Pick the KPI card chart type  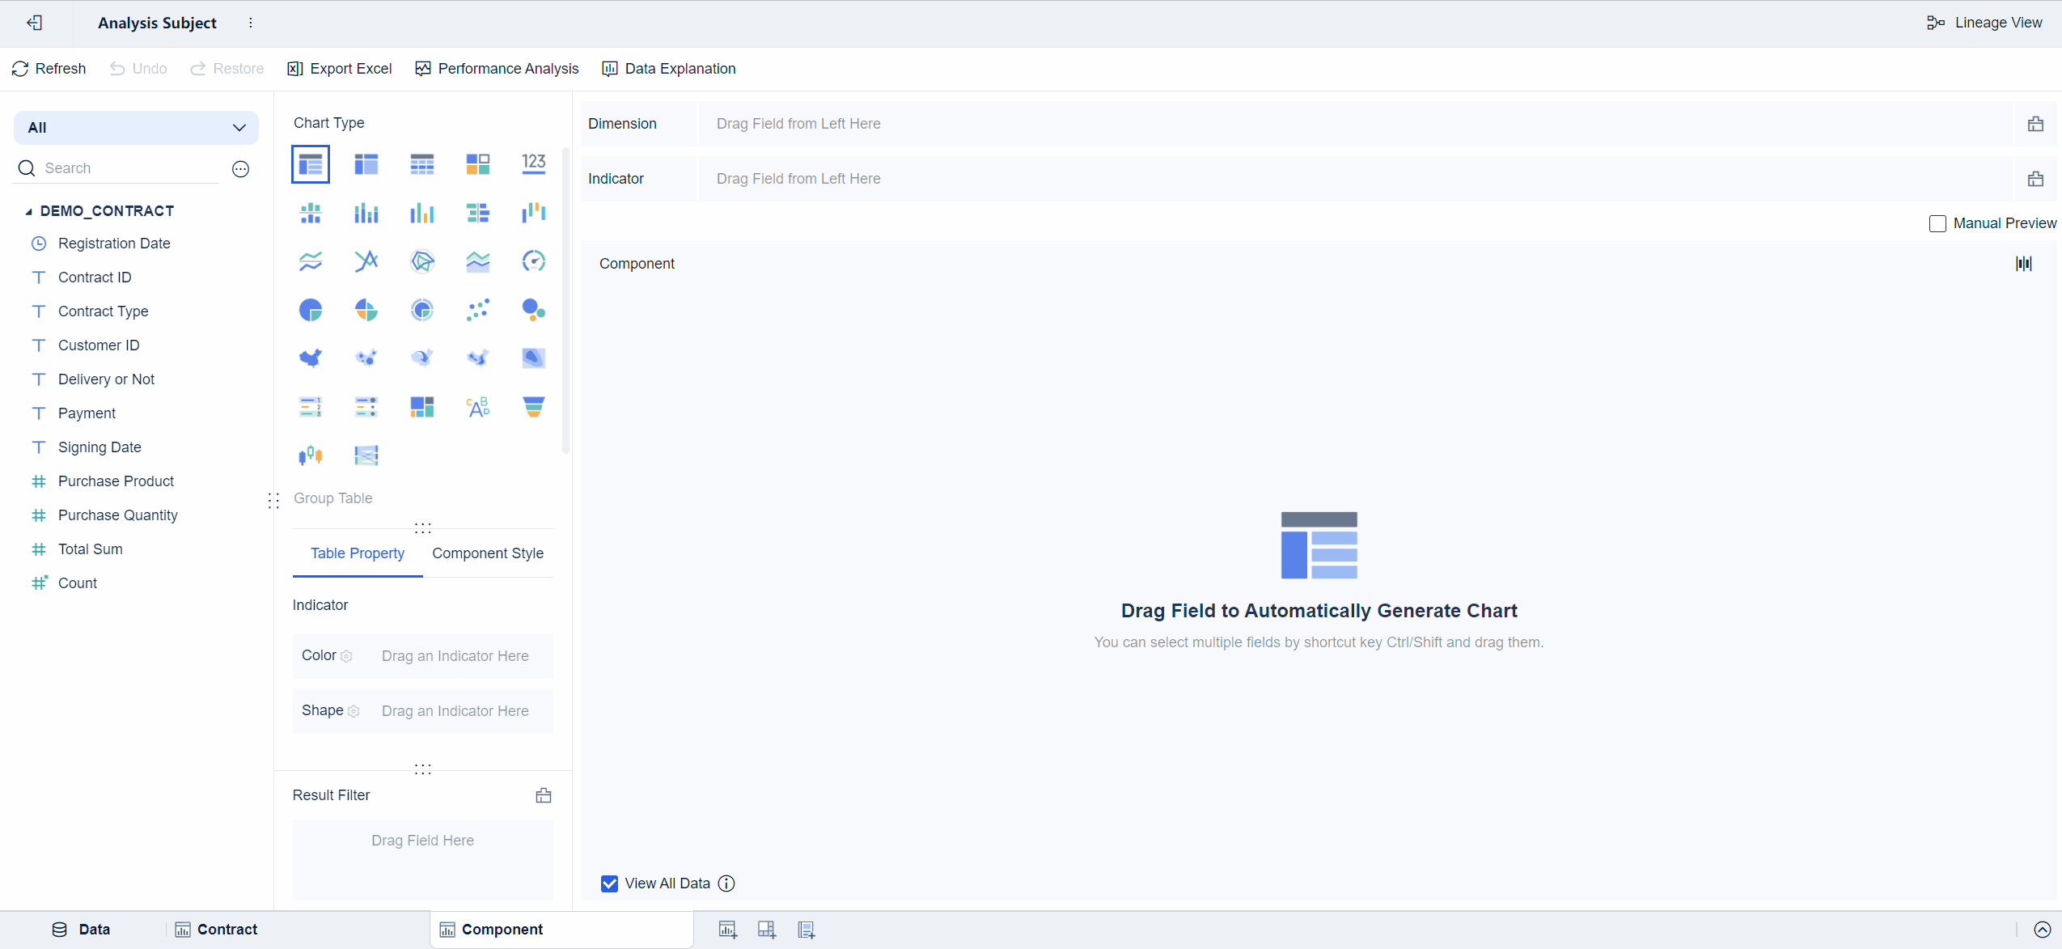click(533, 163)
